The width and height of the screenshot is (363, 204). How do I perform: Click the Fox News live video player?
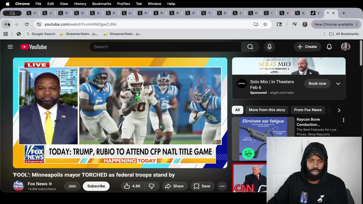(x=120, y=113)
